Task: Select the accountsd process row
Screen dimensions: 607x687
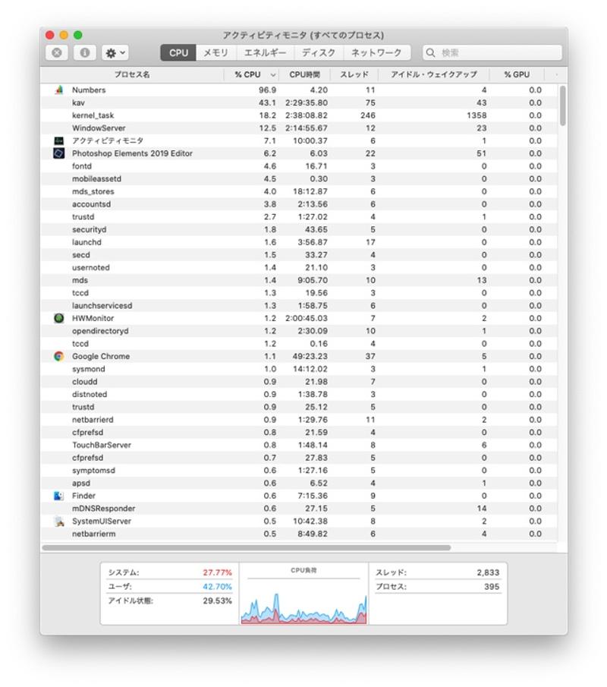Action: 299,204
